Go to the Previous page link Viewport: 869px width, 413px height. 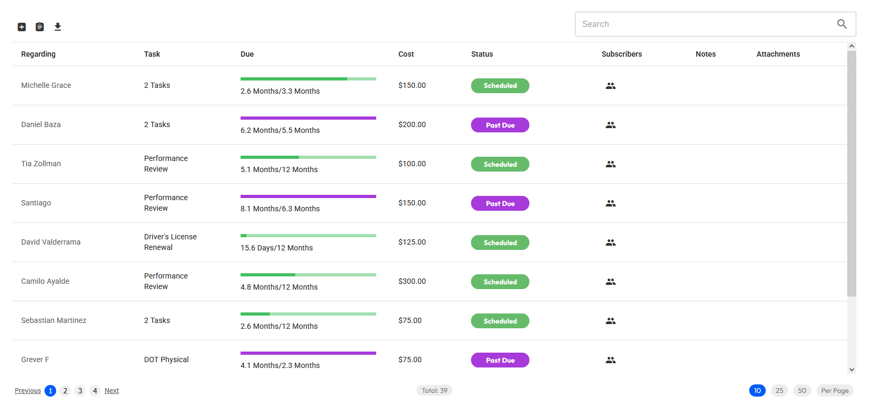click(28, 391)
